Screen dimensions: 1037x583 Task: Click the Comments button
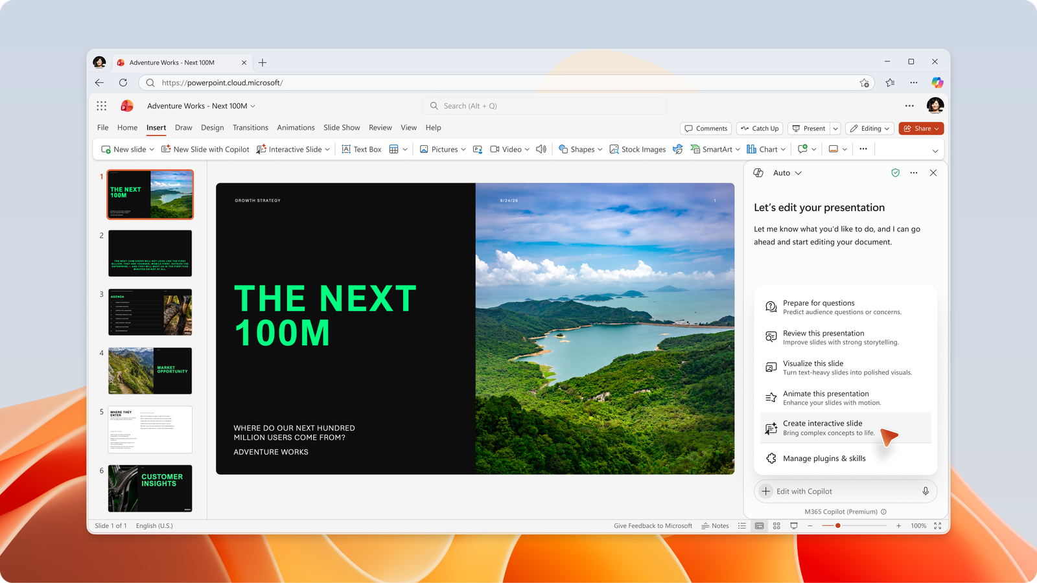click(706, 128)
